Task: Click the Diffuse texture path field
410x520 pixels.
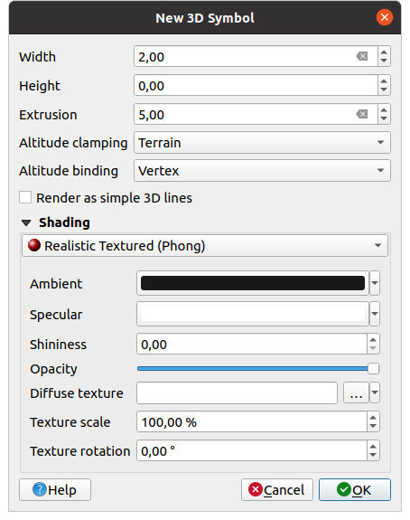Action: pos(237,393)
